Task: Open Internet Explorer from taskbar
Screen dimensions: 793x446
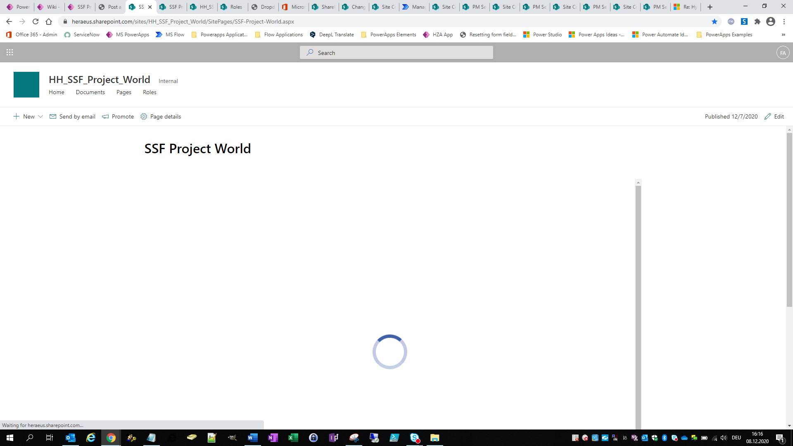Action: pyautogui.click(x=91, y=438)
